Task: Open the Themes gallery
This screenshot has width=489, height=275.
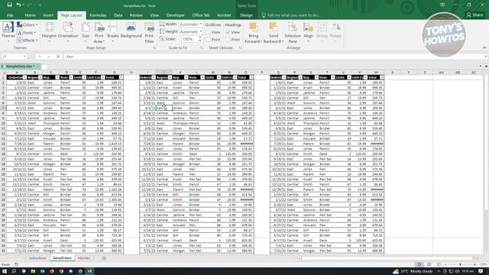Action: coord(8,32)
